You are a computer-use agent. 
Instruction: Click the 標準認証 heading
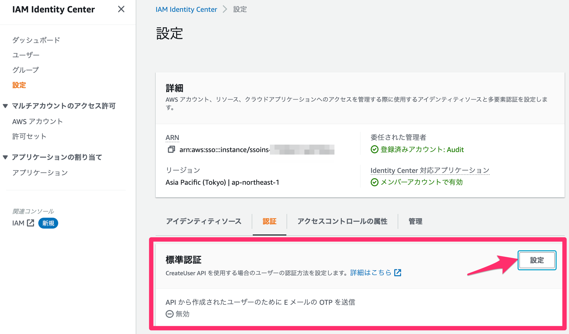pos(183,260)
